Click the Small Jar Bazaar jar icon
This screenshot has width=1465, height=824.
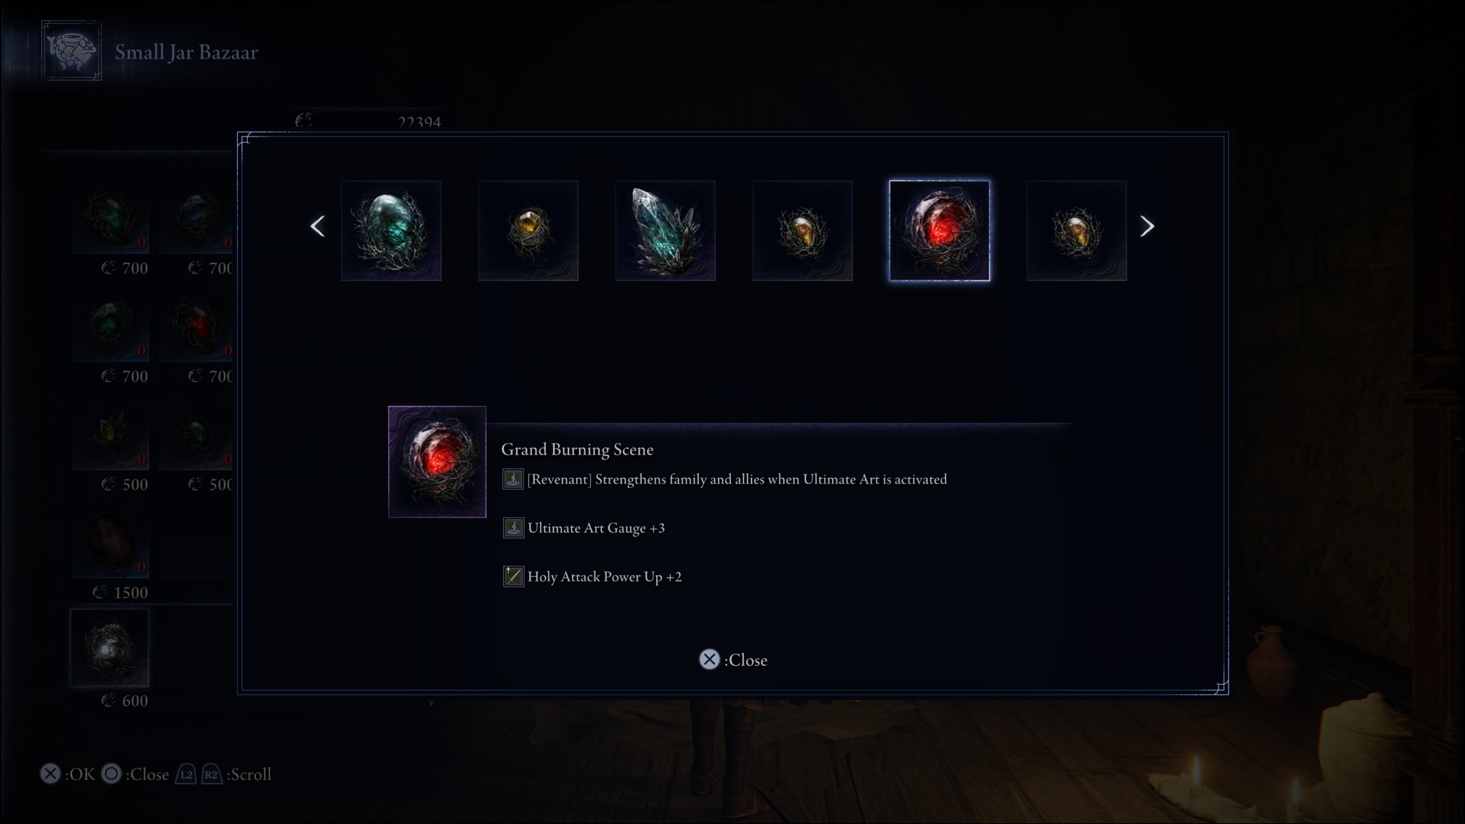point(72,51)
